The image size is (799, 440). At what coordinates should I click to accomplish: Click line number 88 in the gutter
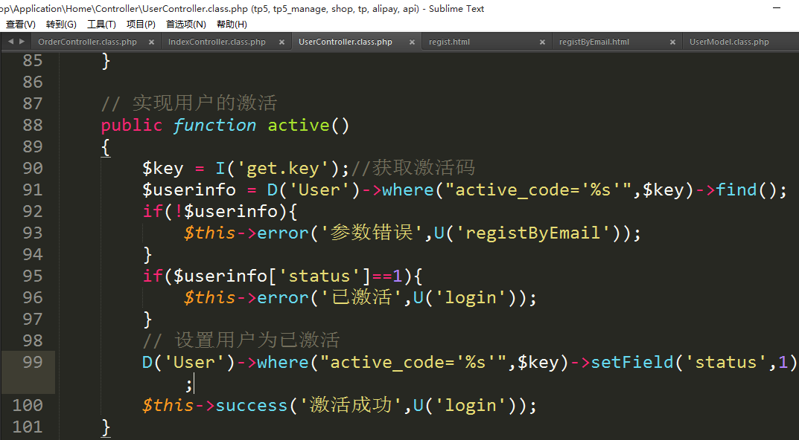(32, 125)
